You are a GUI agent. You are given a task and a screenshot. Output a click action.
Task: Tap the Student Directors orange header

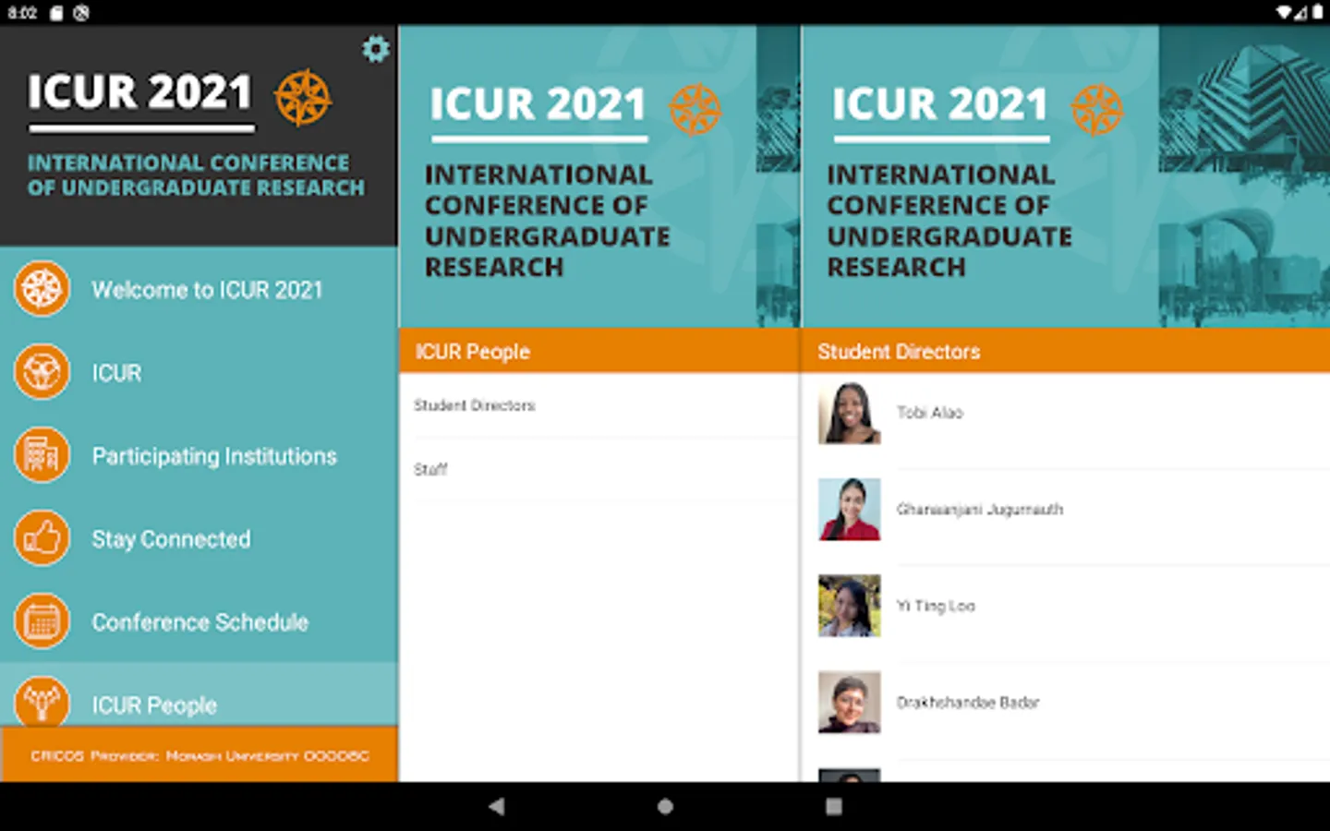(x=1066, y=351)
